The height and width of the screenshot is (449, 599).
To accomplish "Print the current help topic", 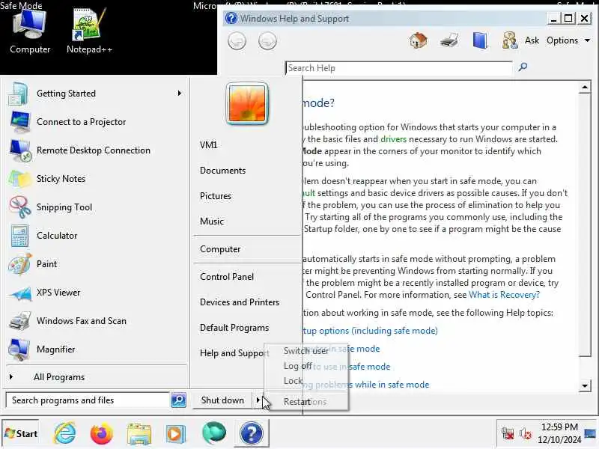I will point(449,40).
